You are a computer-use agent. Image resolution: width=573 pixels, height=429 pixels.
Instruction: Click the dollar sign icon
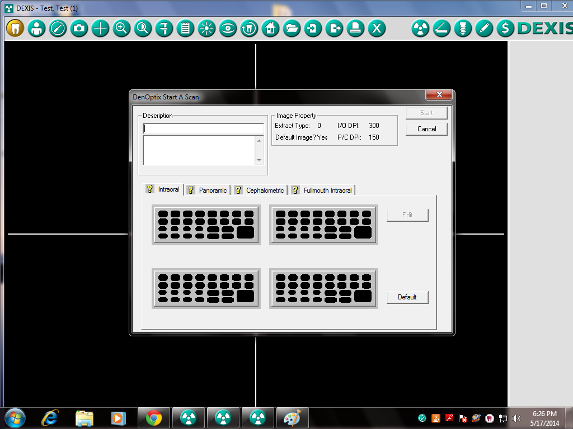(505, 28)
